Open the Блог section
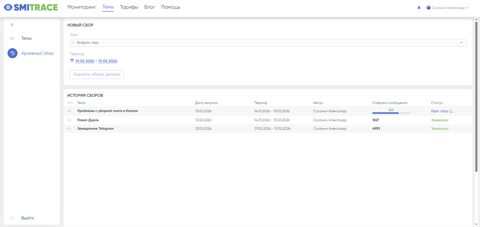Image resolution: width=480 pixels, height=227 pixels. (149, 7)
